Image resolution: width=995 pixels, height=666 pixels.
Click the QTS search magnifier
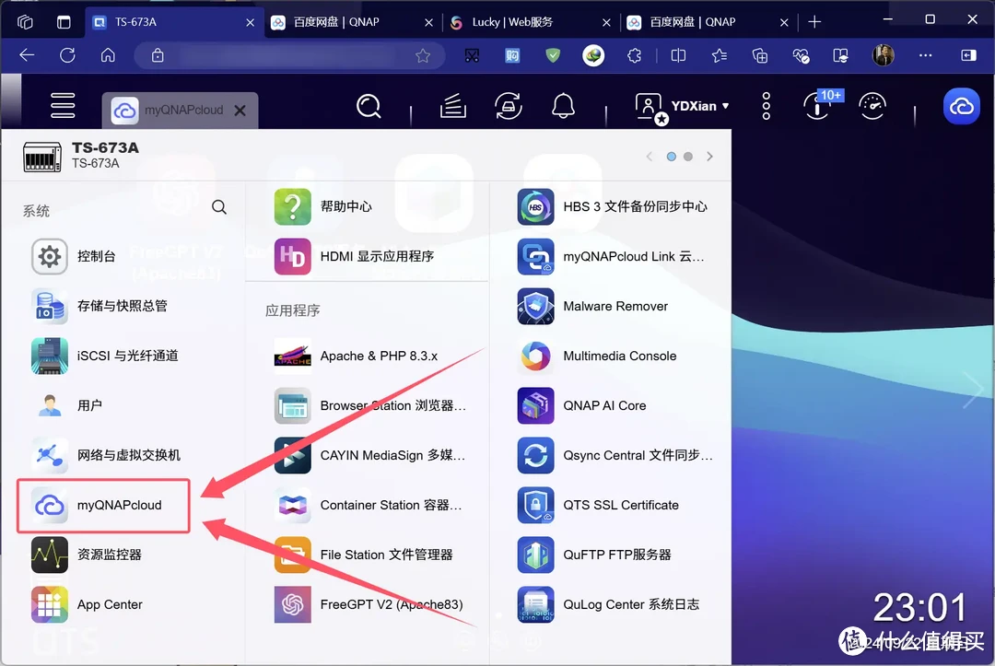pyautogui.click(x=369, y=106)
